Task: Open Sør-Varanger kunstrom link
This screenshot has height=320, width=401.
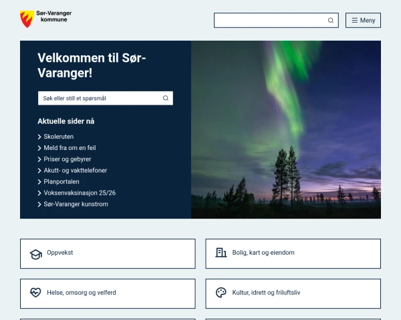Action: (x=76, y=205)
